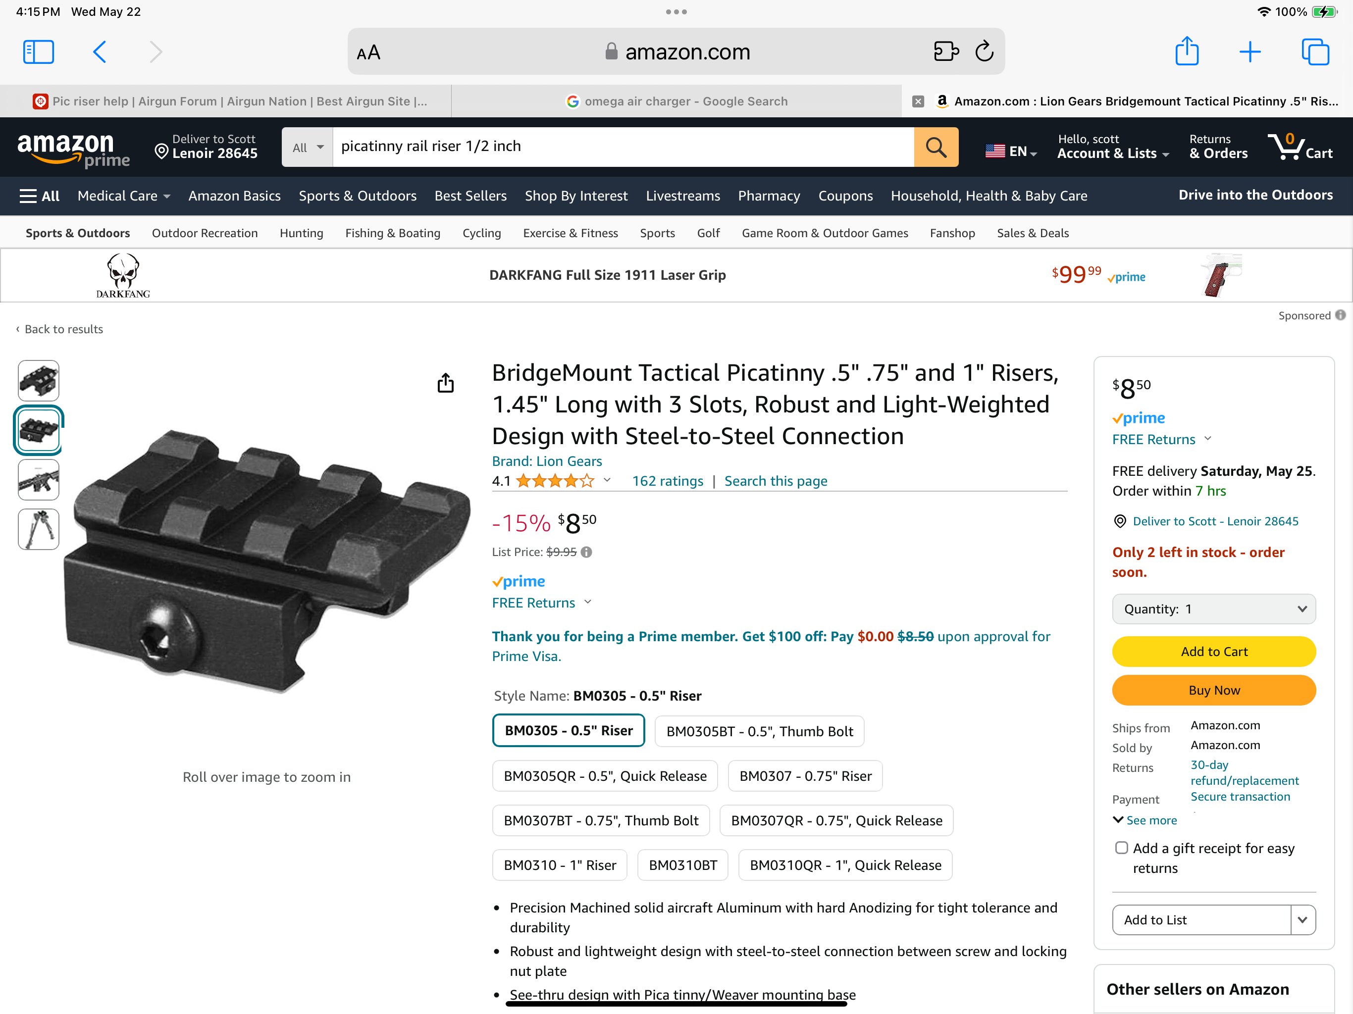Select BM0307 - 0.75" Riser style

point(805,776)
